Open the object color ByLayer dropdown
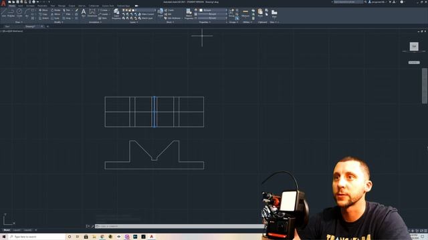The width and height of the screenshot is (428, 240). pyautogui.click(x=213, y=10)
